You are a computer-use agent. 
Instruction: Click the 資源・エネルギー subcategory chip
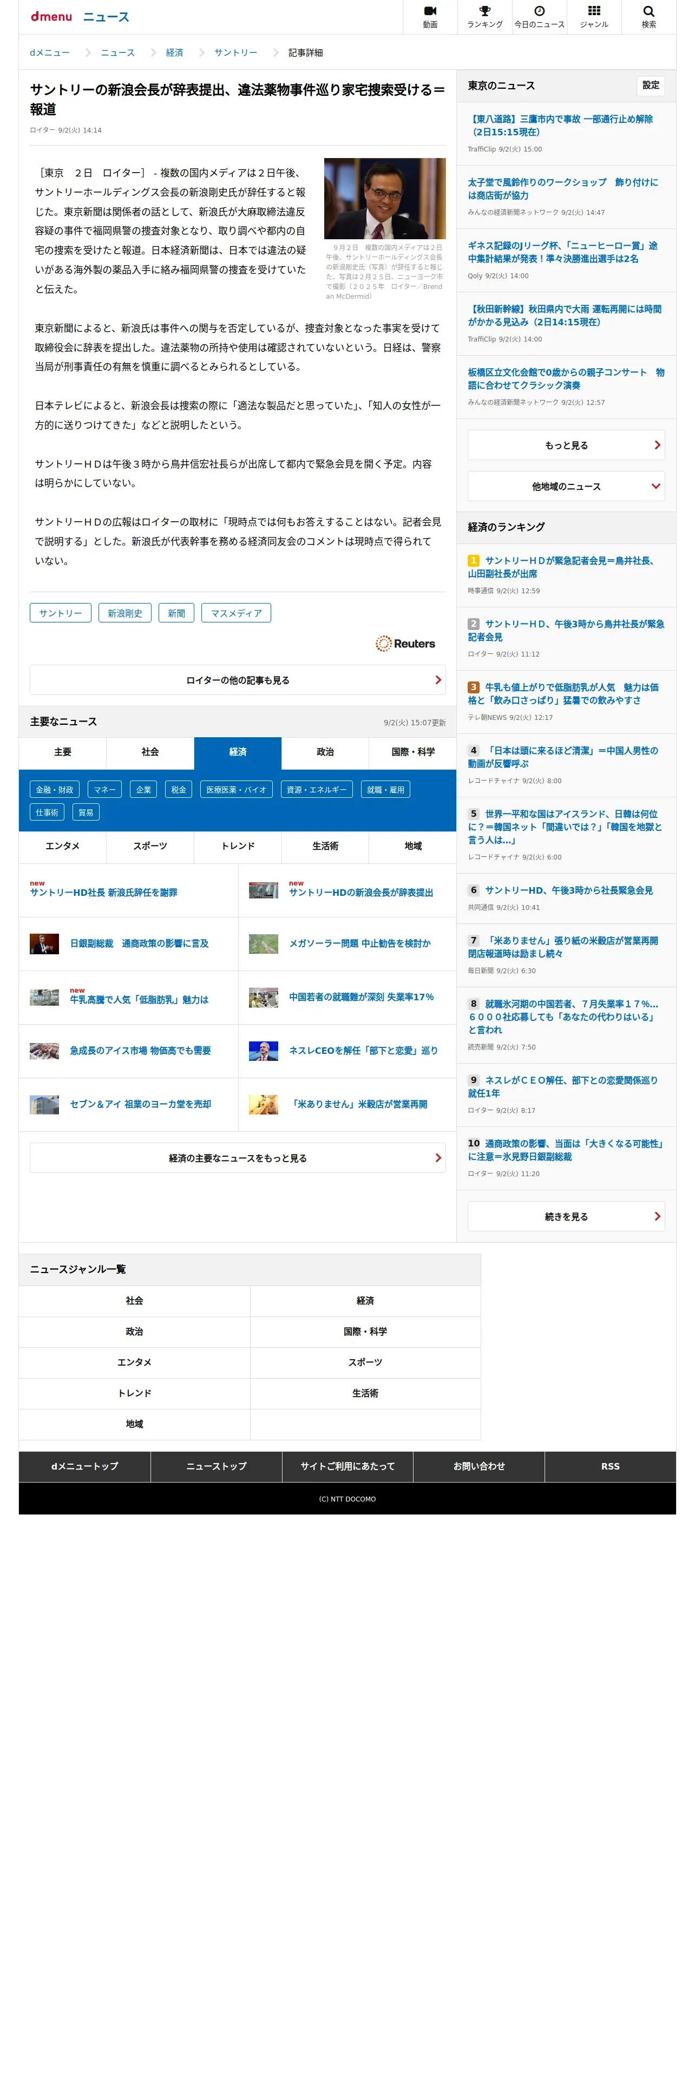(x=316, y=789)
